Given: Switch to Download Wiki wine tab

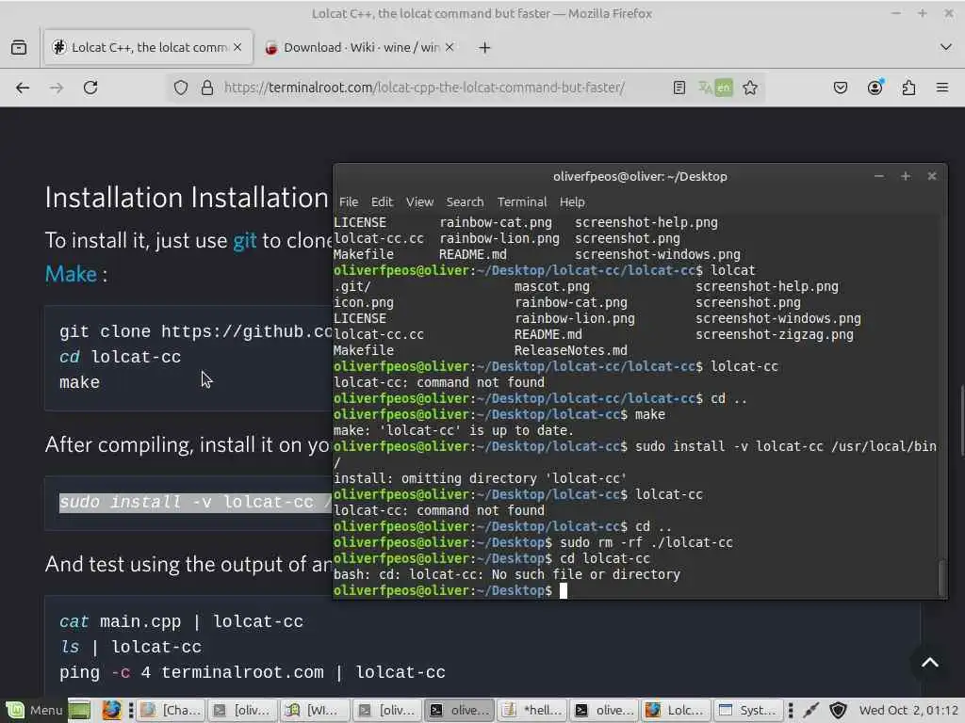Looking at the screenshot, I should [x=360, y=47].
